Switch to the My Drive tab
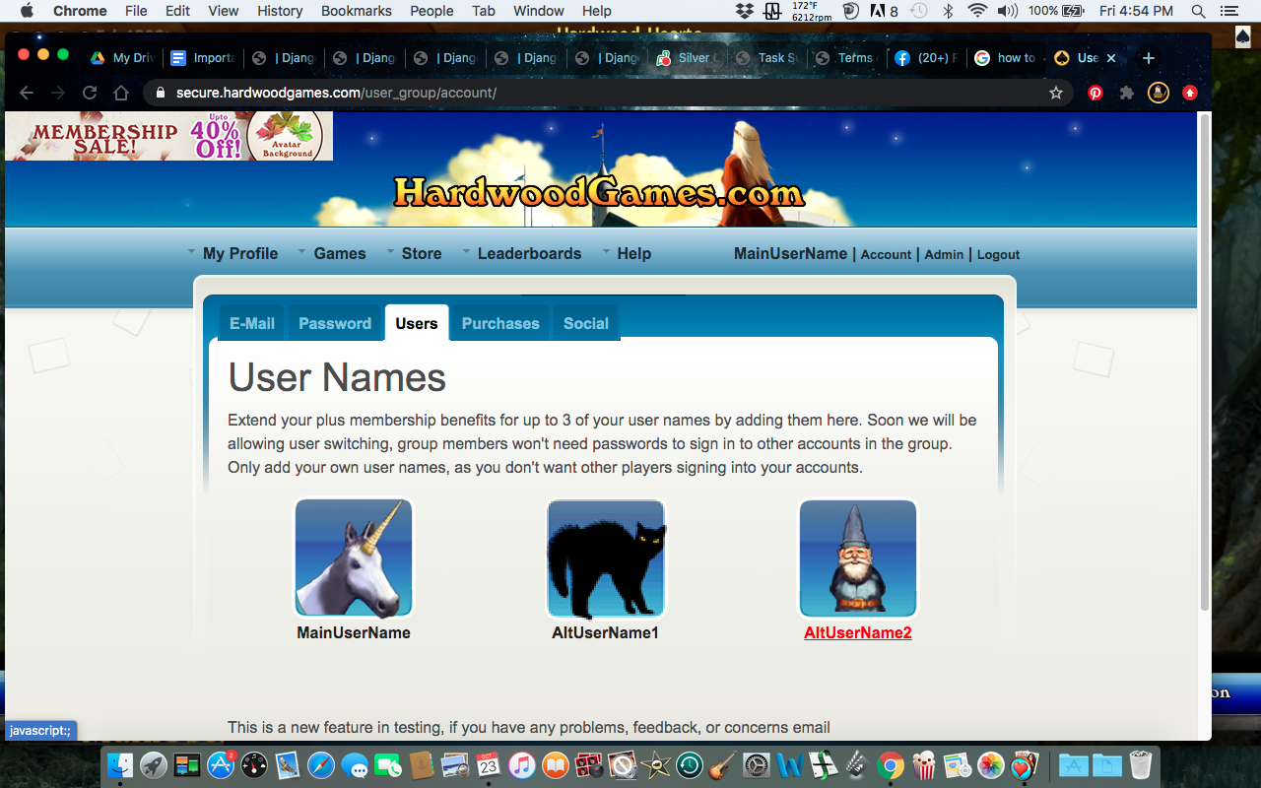This screenshot has width=1261, height=788. [x=122, y=58]
